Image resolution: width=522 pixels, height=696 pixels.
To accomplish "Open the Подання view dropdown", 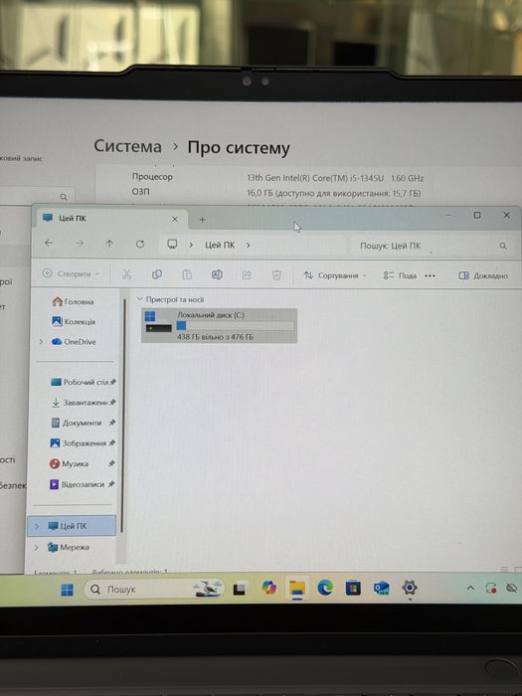I will (400, 275).
